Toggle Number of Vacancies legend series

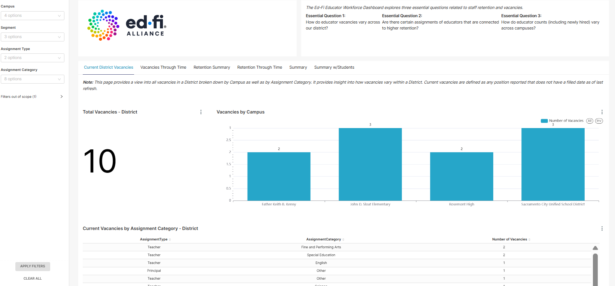(x=562, y=121)
